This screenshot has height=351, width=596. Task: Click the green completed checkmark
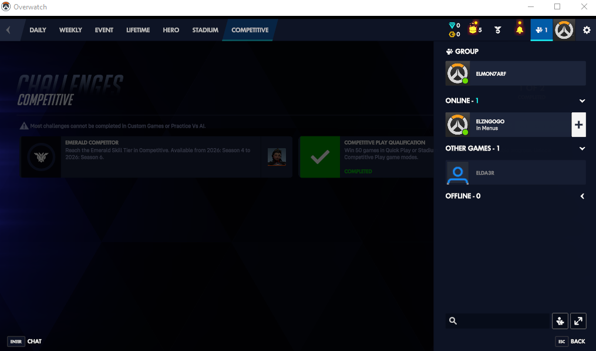(319, 157)
